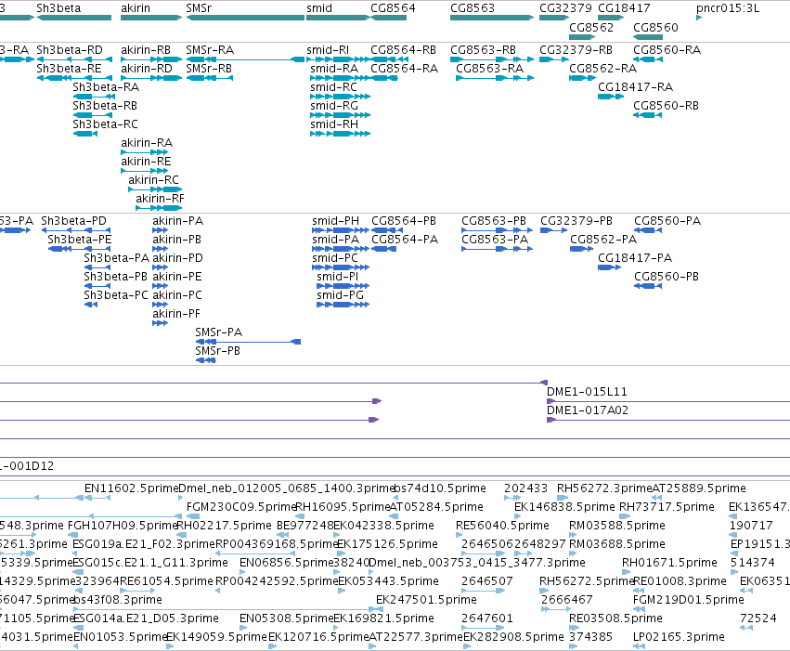Select the CG32379 gene label
This screenshot has width=790, height=651.
click(x=565, y=8)
